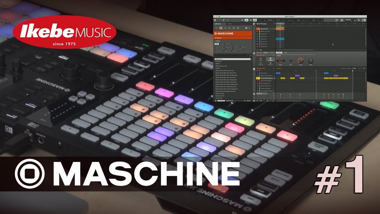This screenshot has height=214, width=380.
Task: Open the MASCHINE product selector dropdown
Action: 233,33
